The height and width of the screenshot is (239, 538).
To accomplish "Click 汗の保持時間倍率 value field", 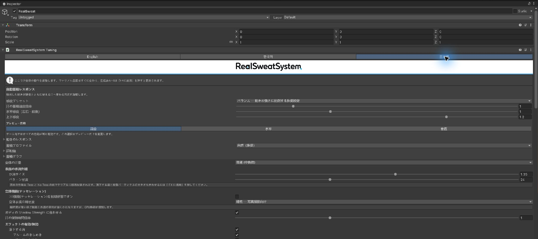I will point(526,218).
